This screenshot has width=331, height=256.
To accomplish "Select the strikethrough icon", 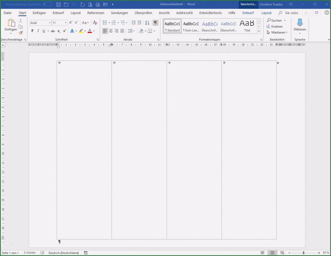I will (x=53, y=31).
